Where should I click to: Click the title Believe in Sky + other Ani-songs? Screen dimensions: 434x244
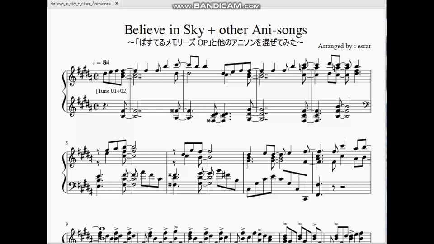pos(215,30)
